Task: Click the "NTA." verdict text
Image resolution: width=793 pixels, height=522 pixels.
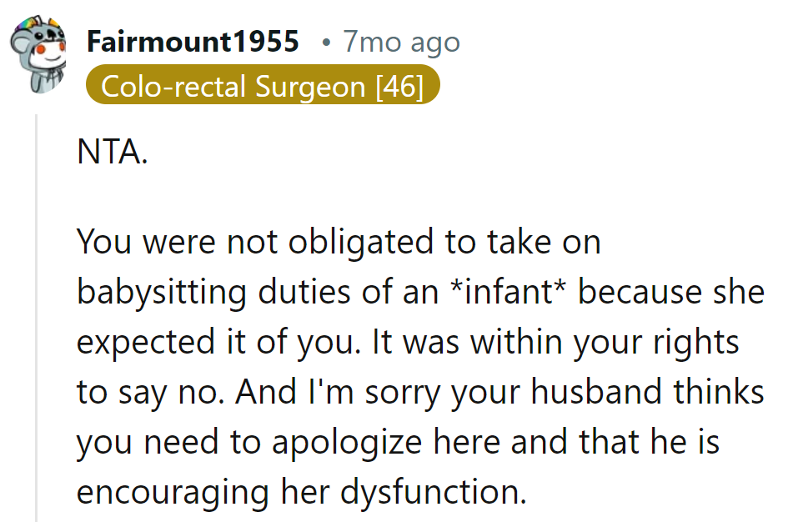Action: [x=113, y=156]
